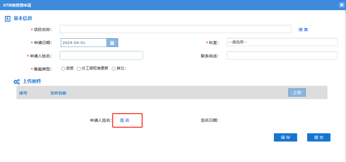Click the 搜索 link beside 项目名称

click(x=303, y=30)
